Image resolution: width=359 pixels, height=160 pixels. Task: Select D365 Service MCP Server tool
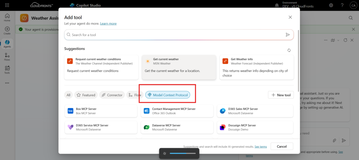101,128
